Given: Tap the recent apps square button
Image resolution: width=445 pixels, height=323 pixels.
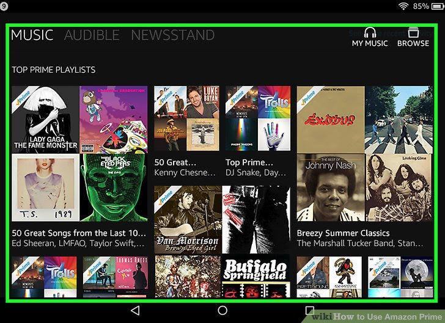Looking at the screenshot, I should point(310,310).
